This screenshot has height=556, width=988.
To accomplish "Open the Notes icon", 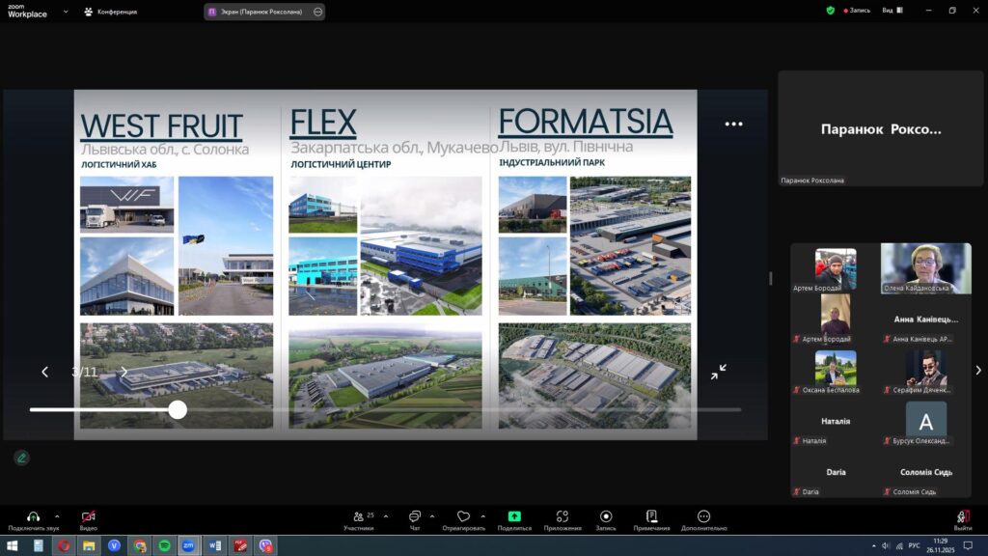I will (651, 517).
